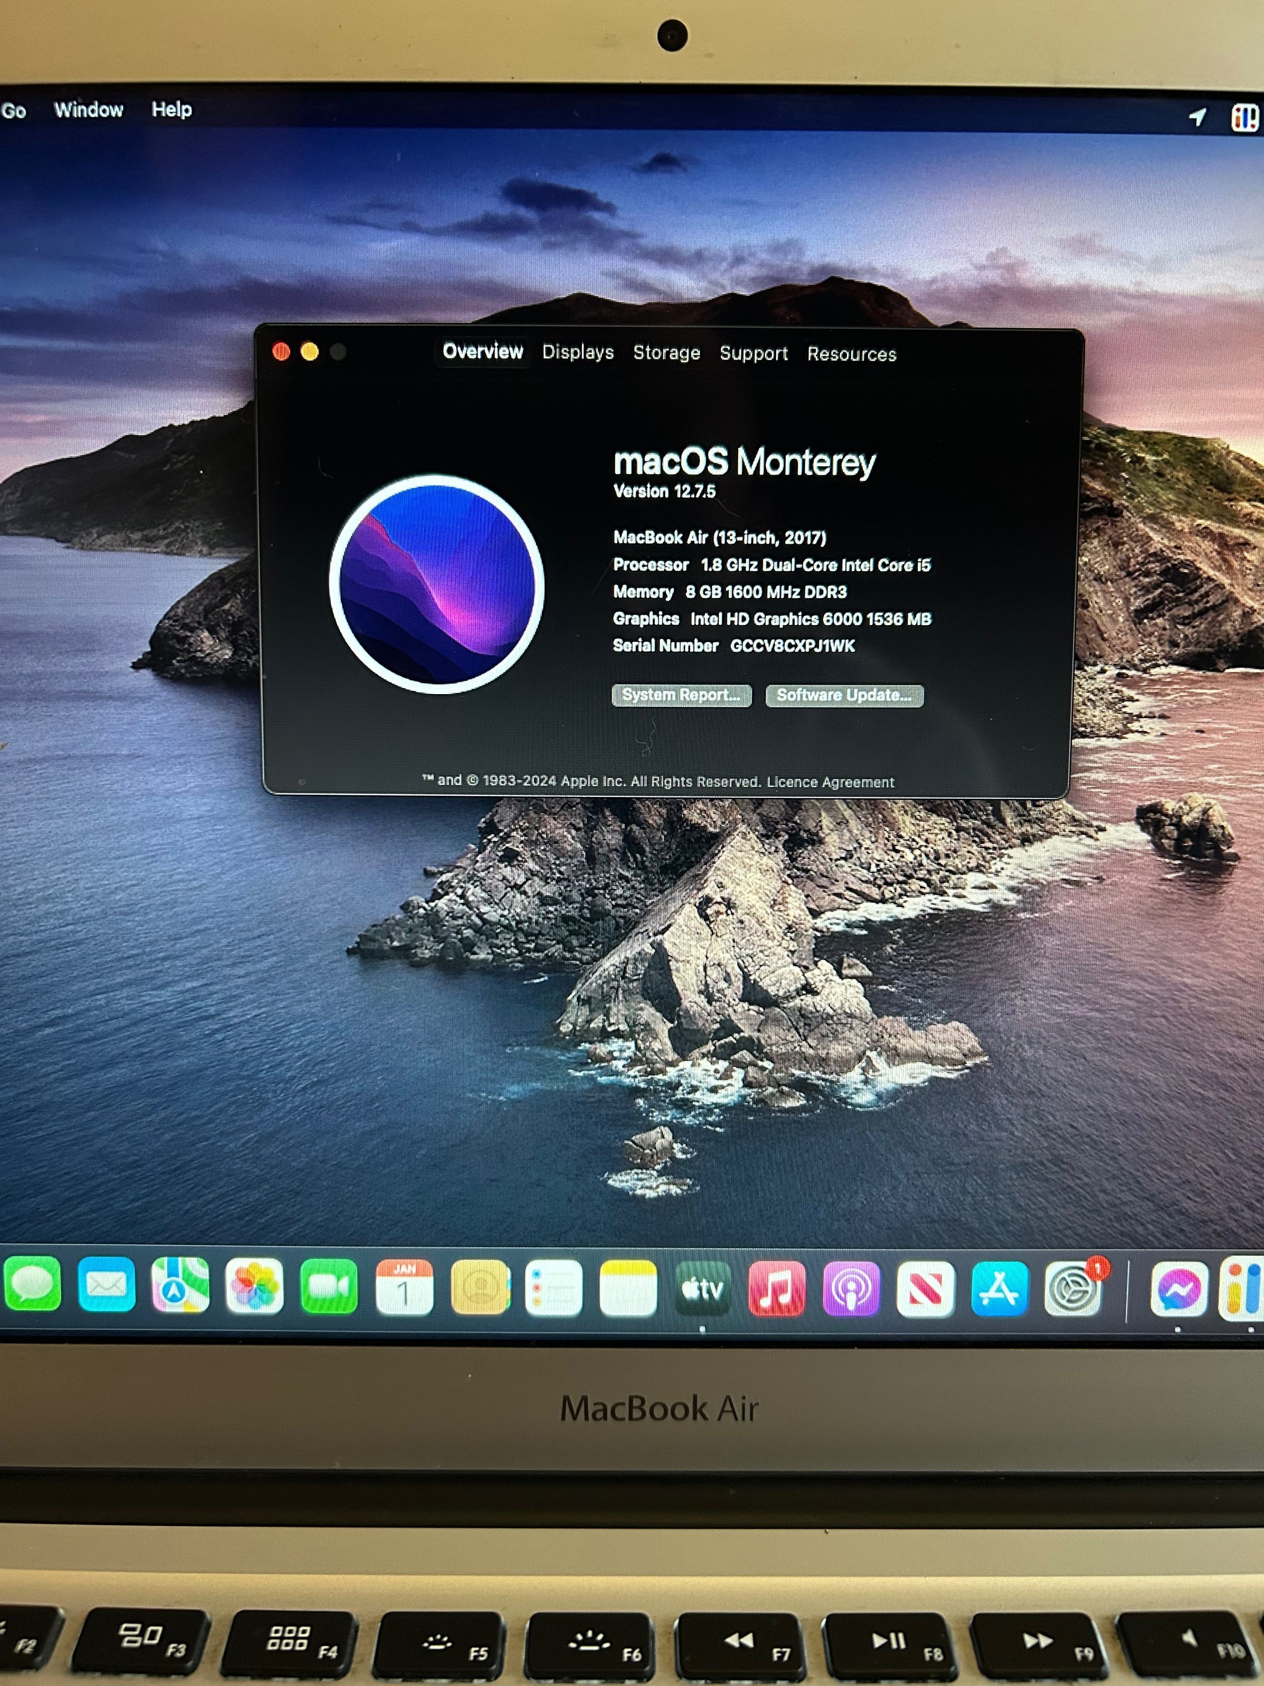Image resolution: width=1264 pixels, height=1686 pixels.
Task: Click MacBook Air (13-inch, 2017) model text
Action: 720,538
